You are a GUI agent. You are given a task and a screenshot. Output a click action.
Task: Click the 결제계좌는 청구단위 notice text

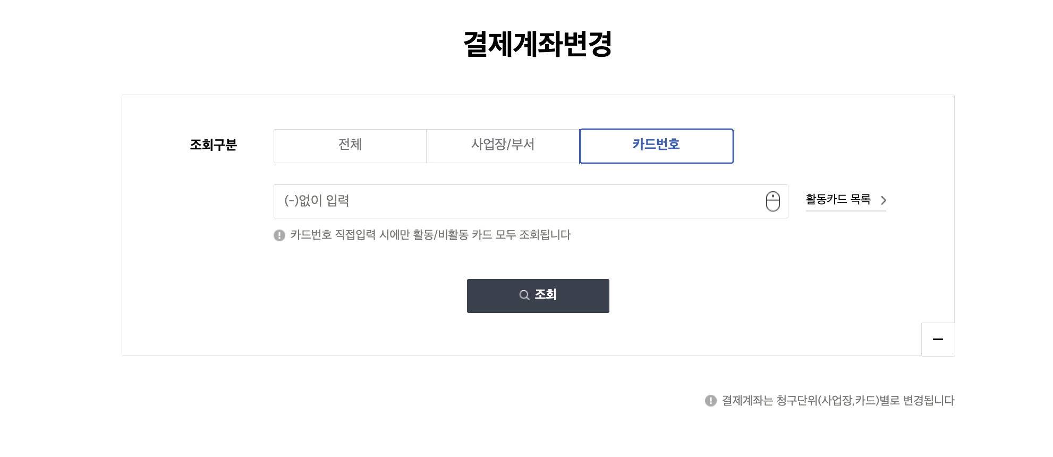[x=838, y=401]
